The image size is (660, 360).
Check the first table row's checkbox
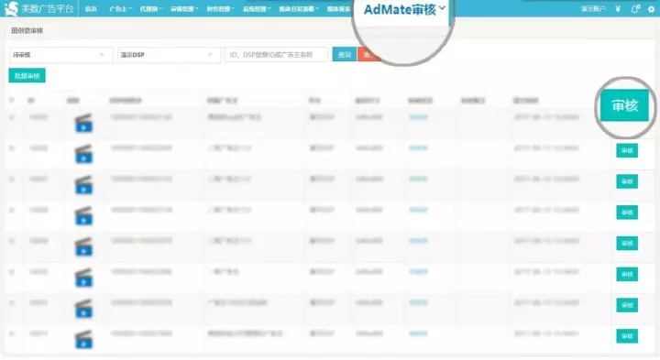[x=12, y=117]
